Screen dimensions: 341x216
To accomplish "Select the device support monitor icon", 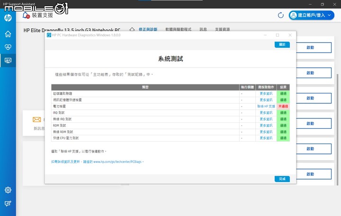I will coord(8,61).
